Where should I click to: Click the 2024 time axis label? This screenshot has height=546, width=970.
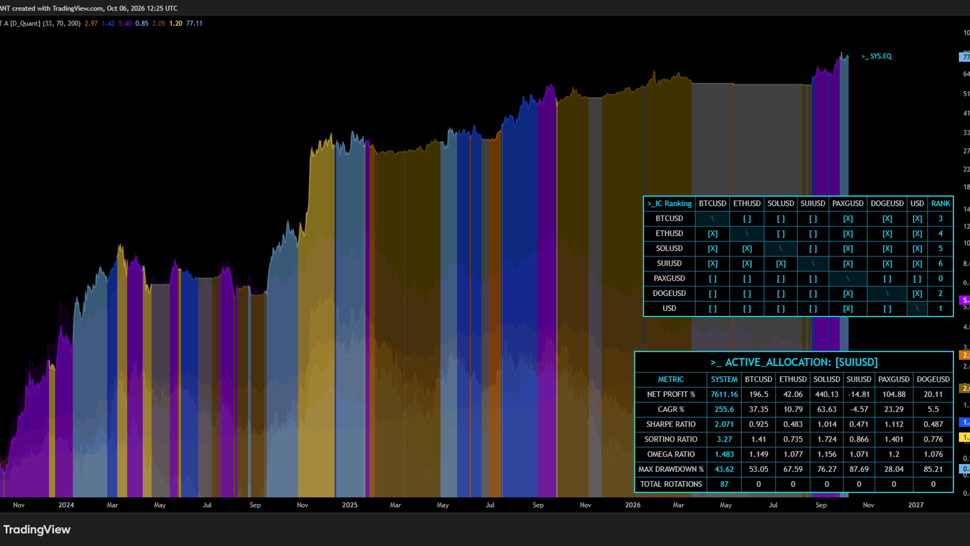click(x=66, y=505)
